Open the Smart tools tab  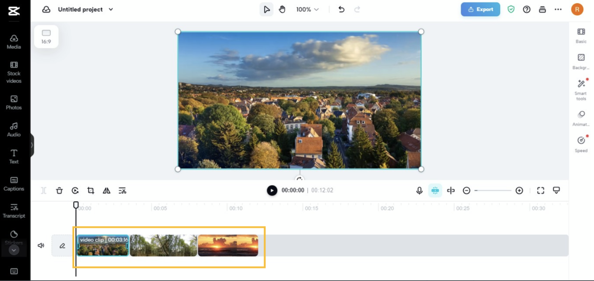point(581,90)
